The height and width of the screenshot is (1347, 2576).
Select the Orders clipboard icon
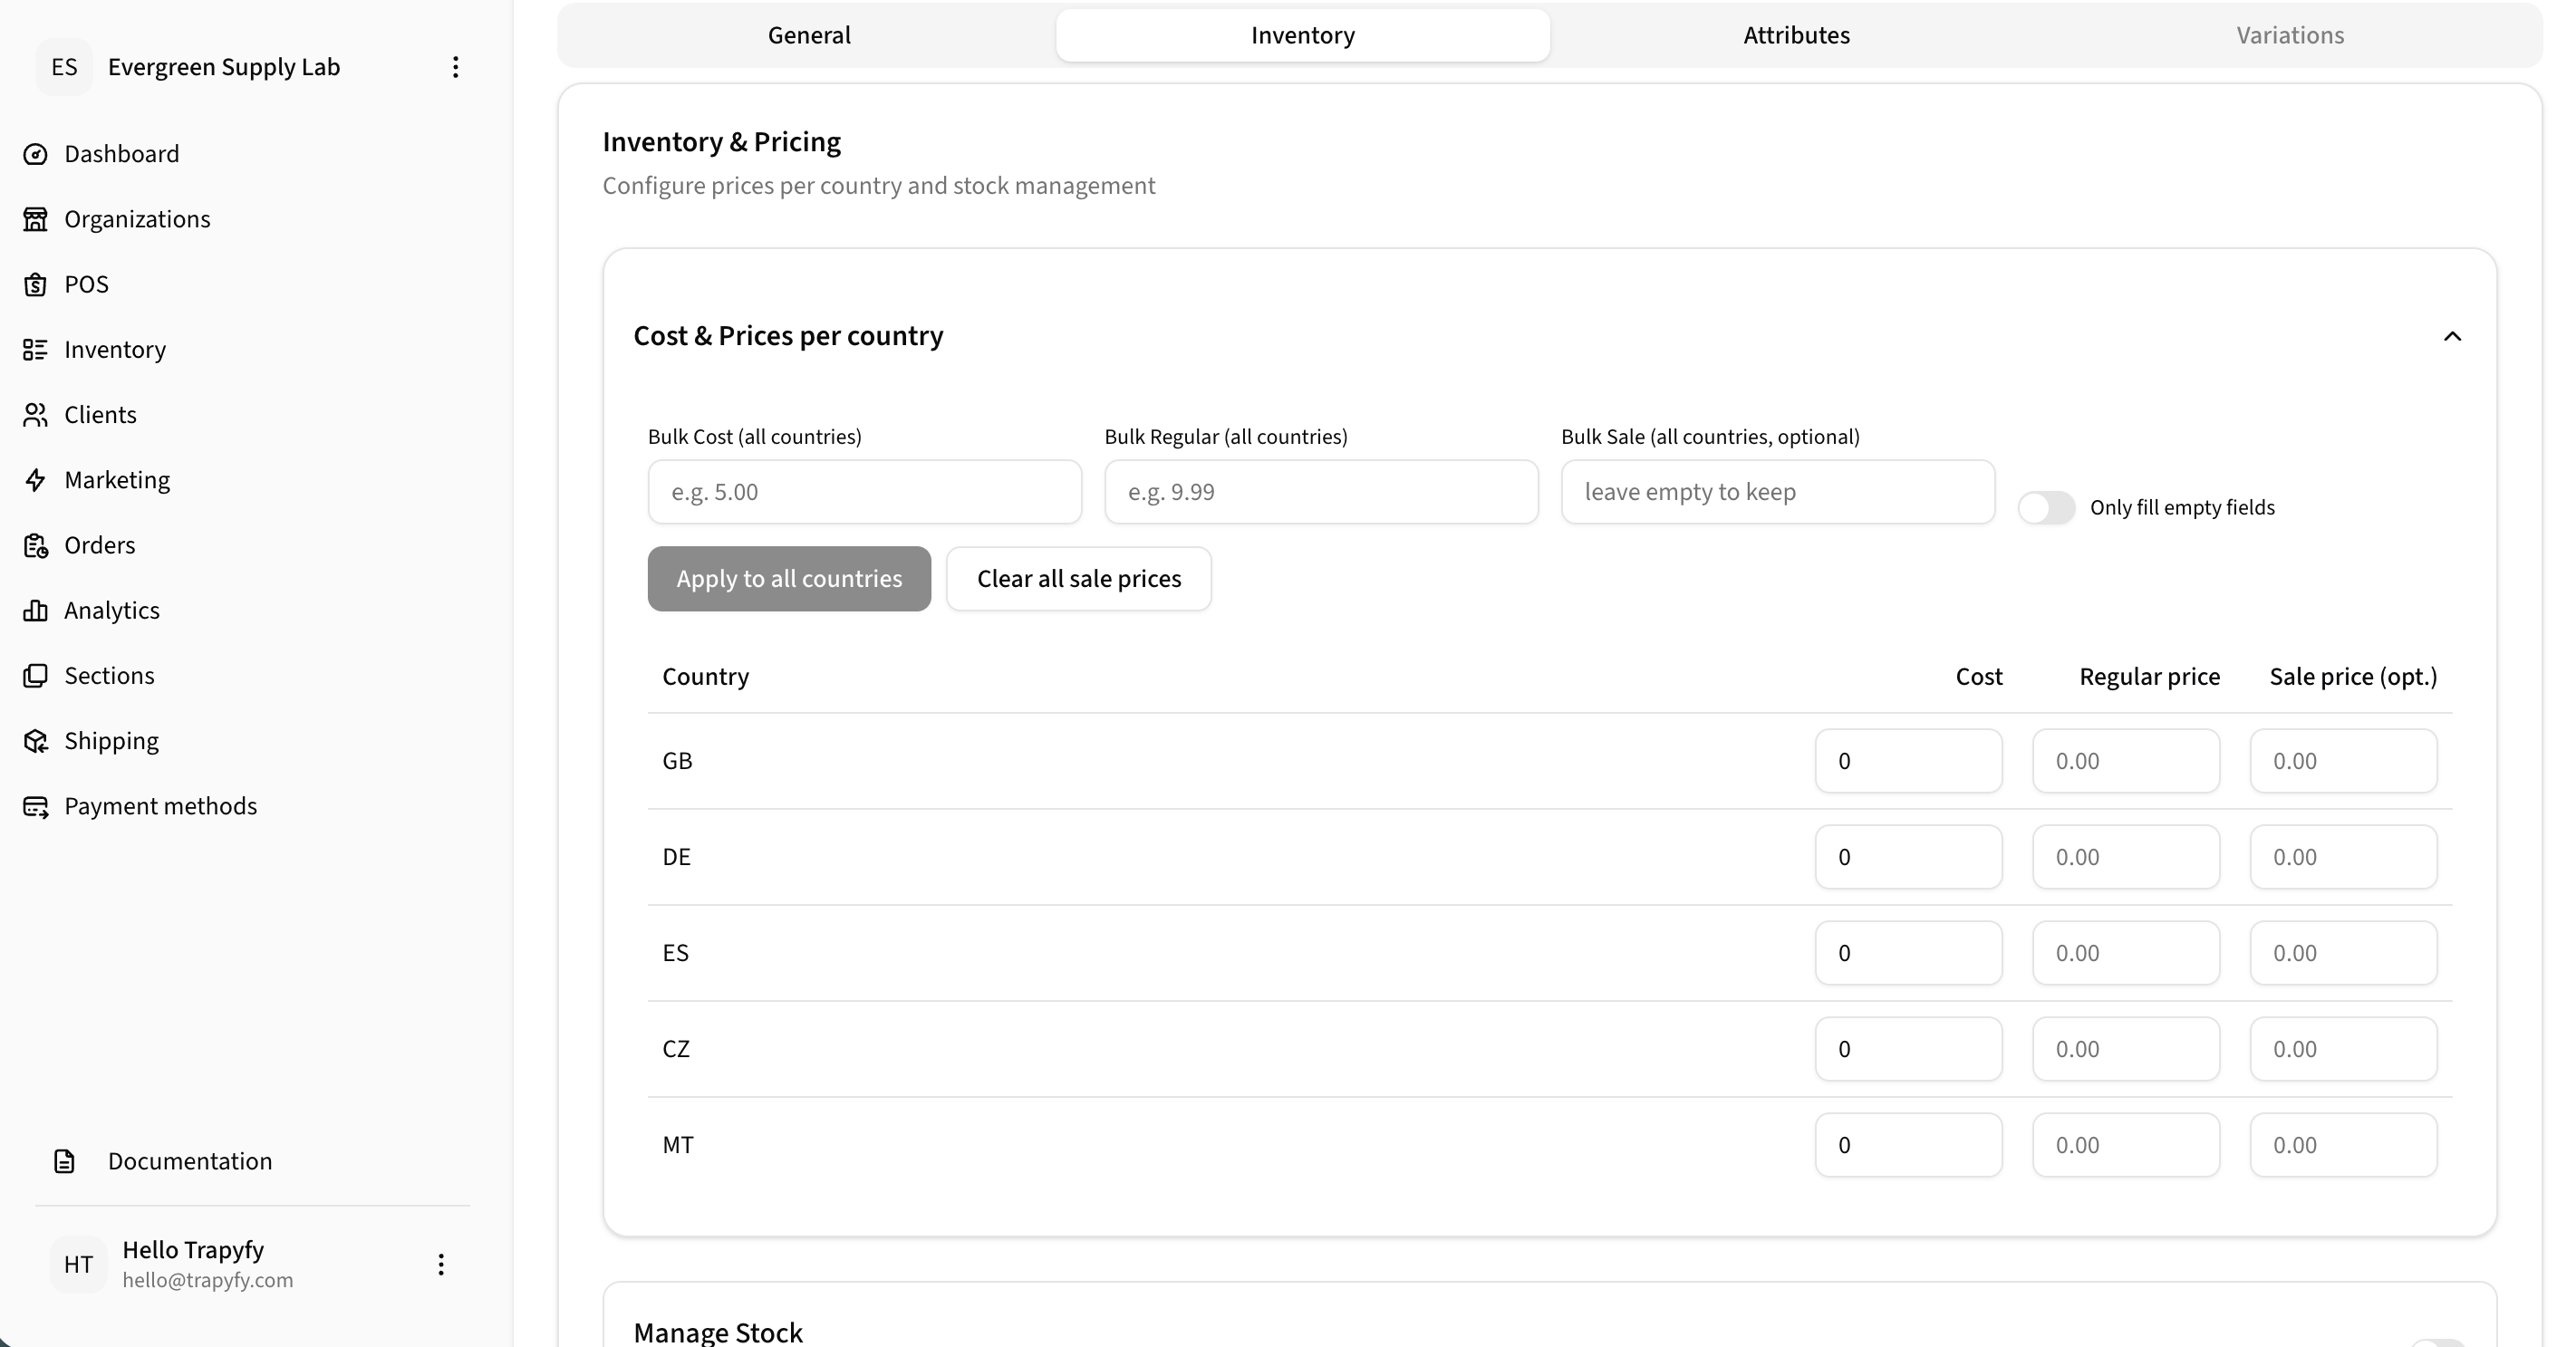pyautogui.click(x=35, y=545)
